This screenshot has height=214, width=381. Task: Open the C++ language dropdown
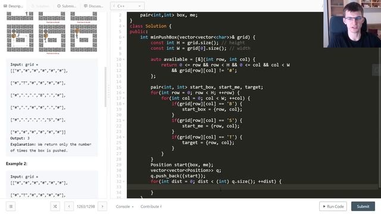(127, 6)
